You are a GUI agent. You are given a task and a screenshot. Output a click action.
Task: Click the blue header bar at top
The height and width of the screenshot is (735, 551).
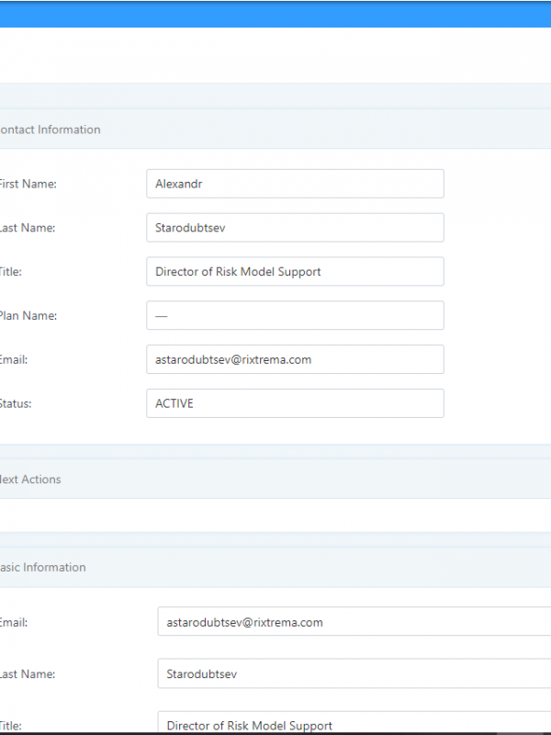275,14
